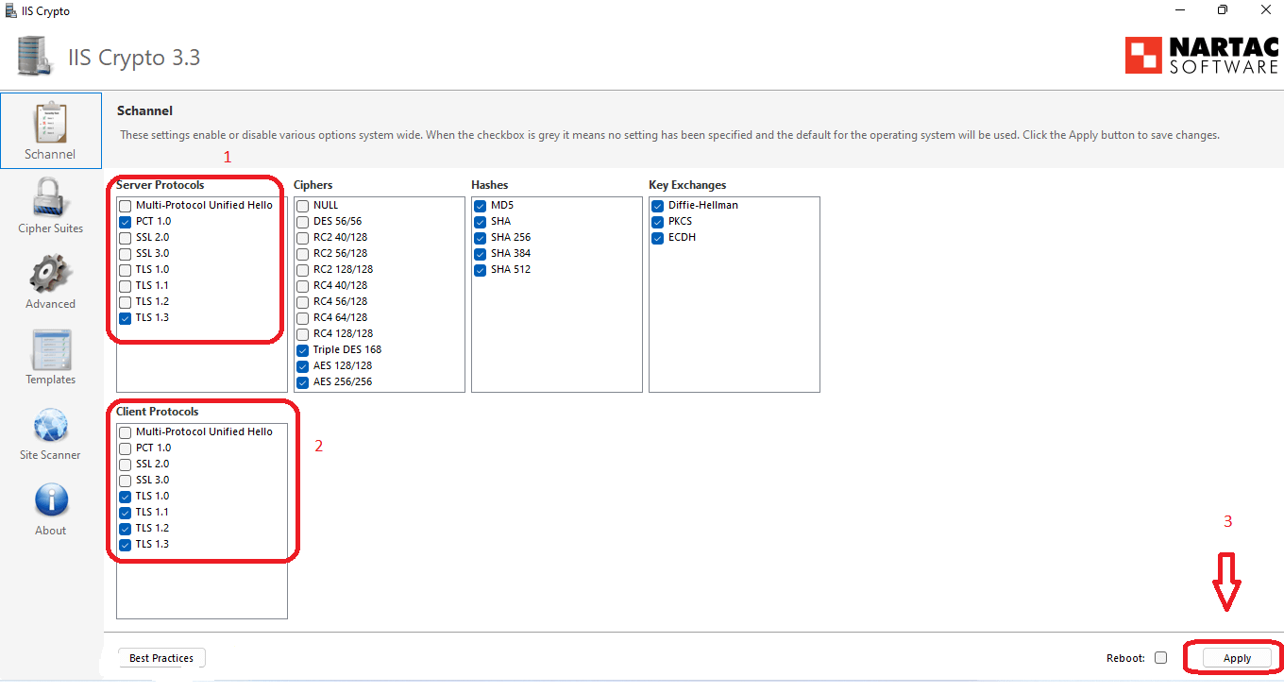Uncheck ECDH key exchange
1284x693 pixels.
(x=658, y=237)
